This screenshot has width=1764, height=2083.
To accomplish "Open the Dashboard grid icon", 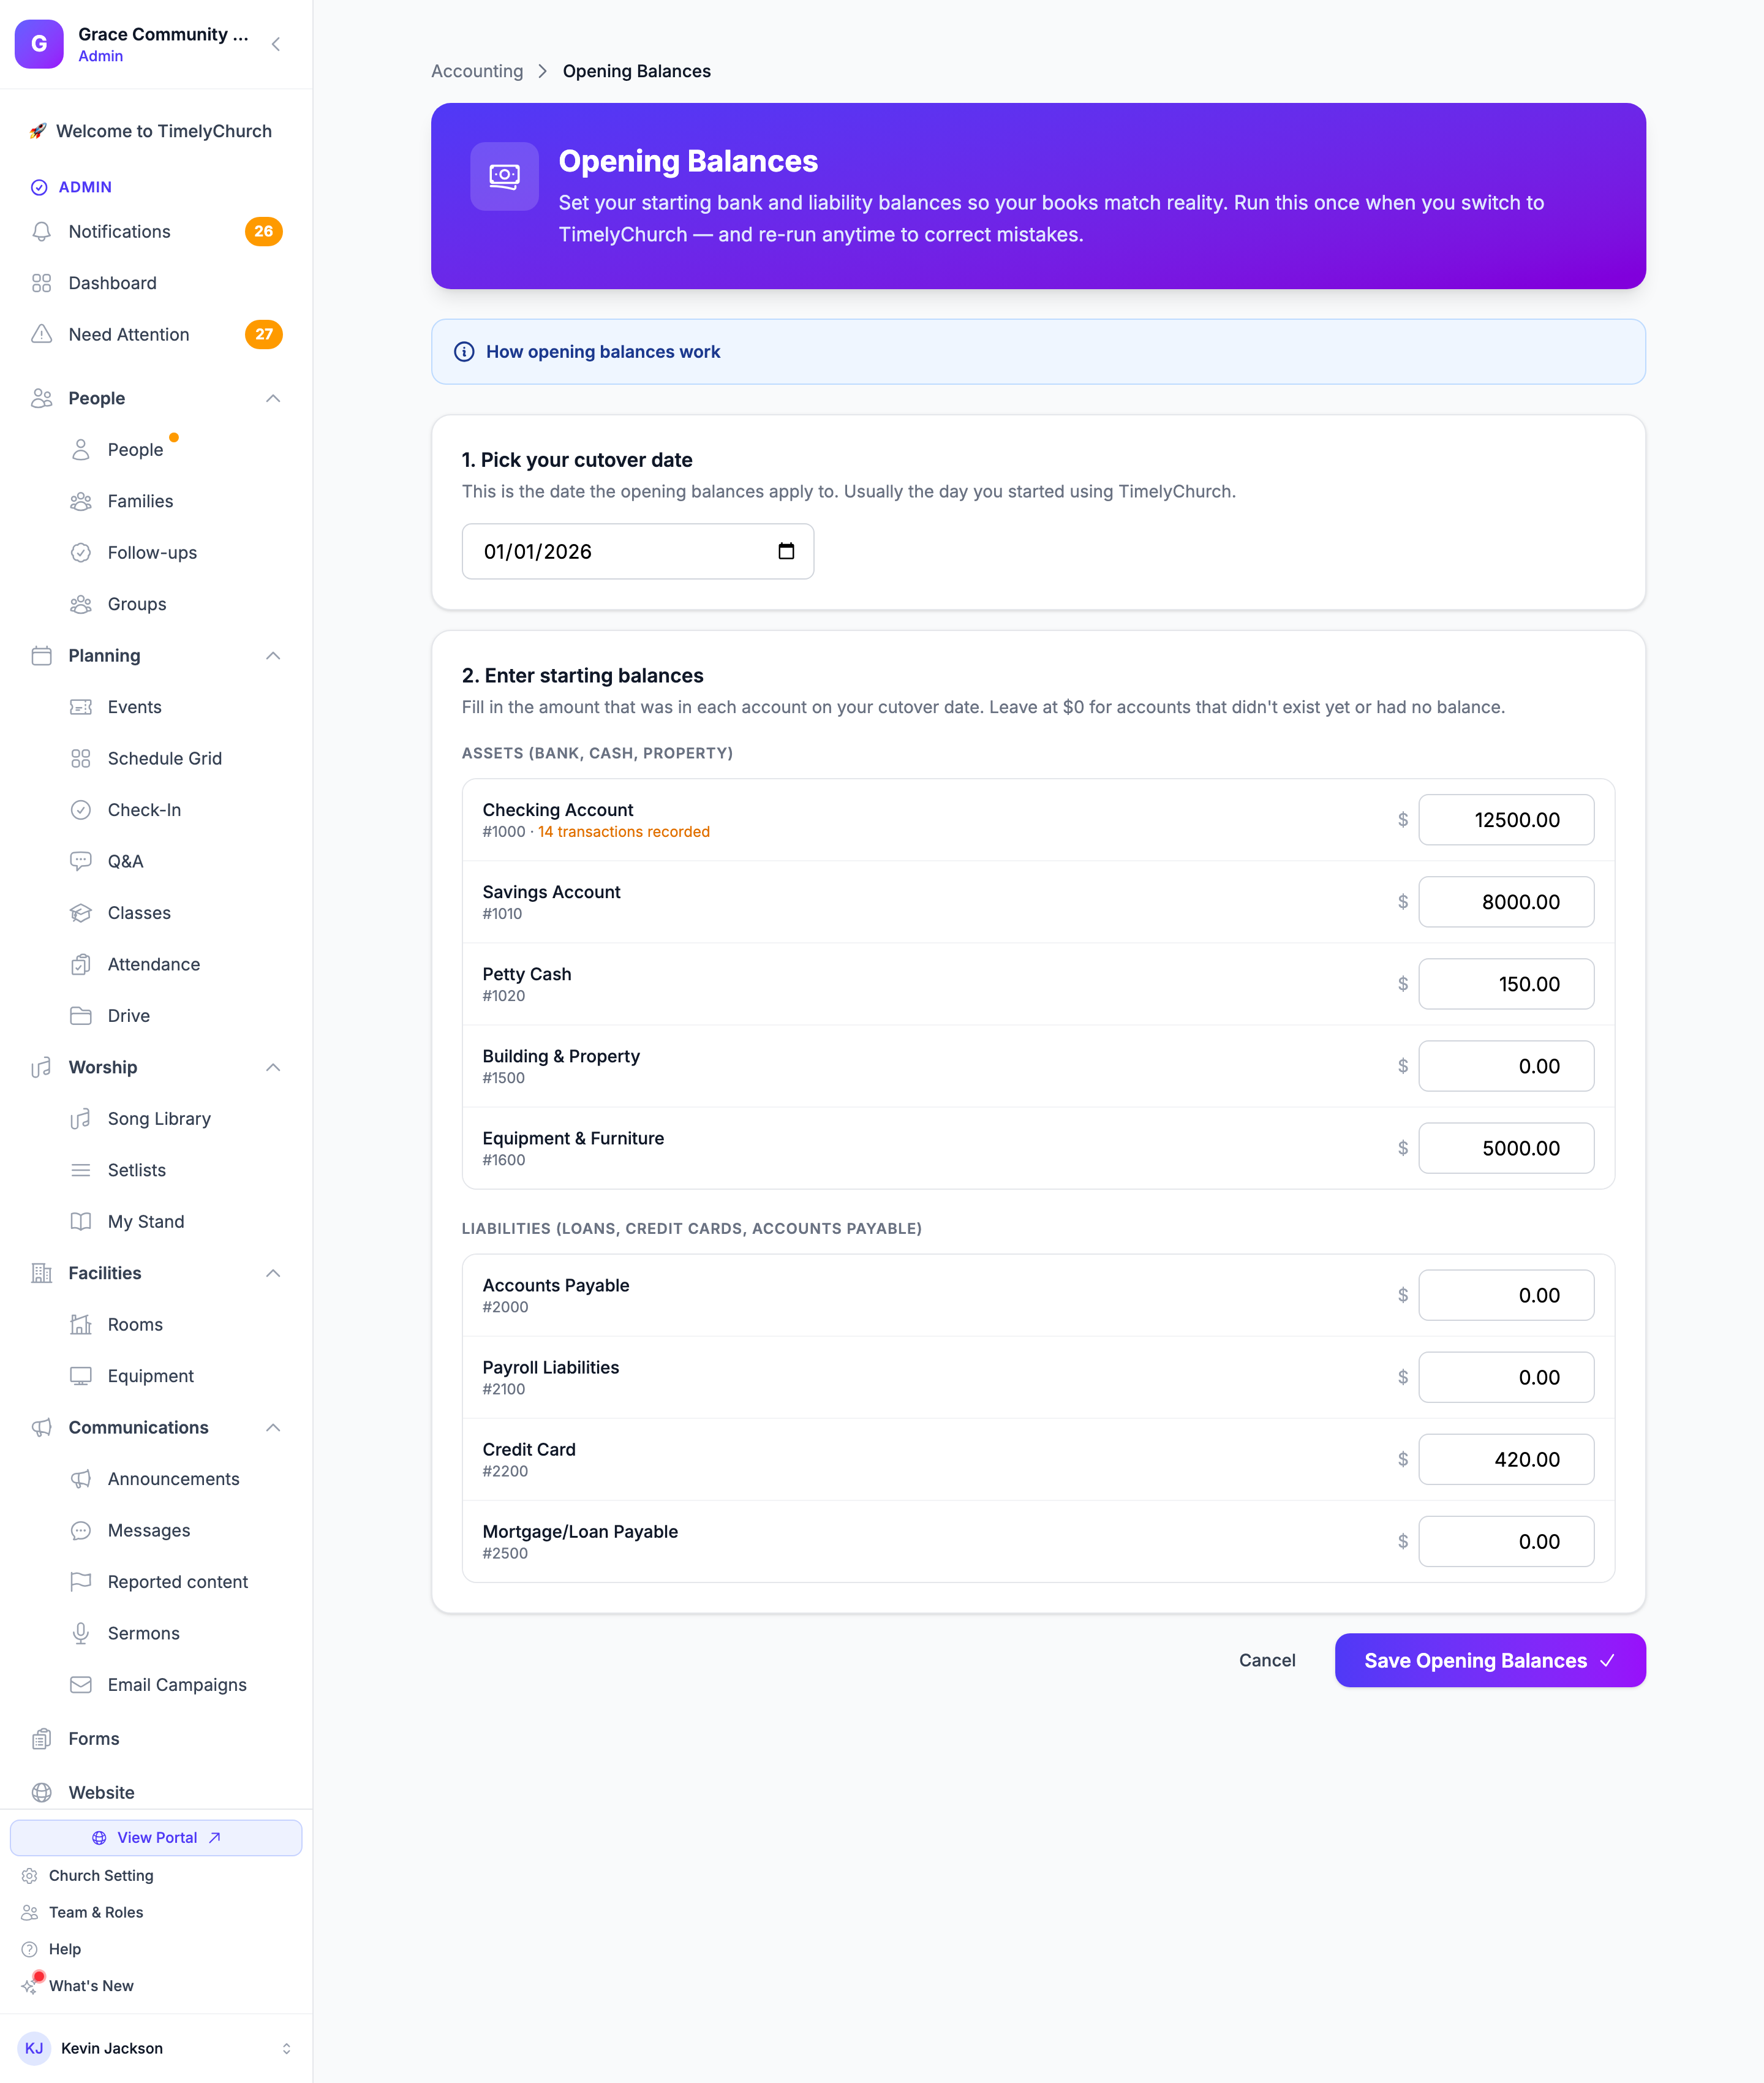I will coord(41,283).
